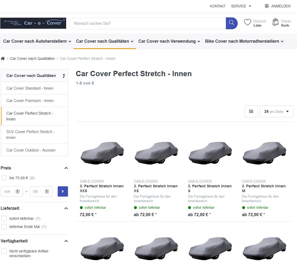
Task: Click 'Car Cover Perfect Stretch - Innen' breadcrumb
Action: point(87,59)
